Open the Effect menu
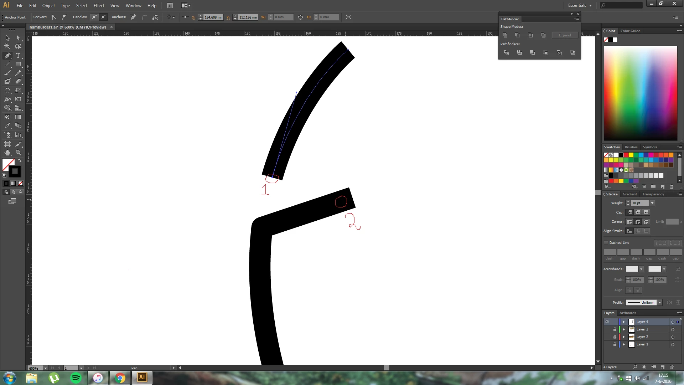Screen dimensions: 684x385 [x=99, y=6]
